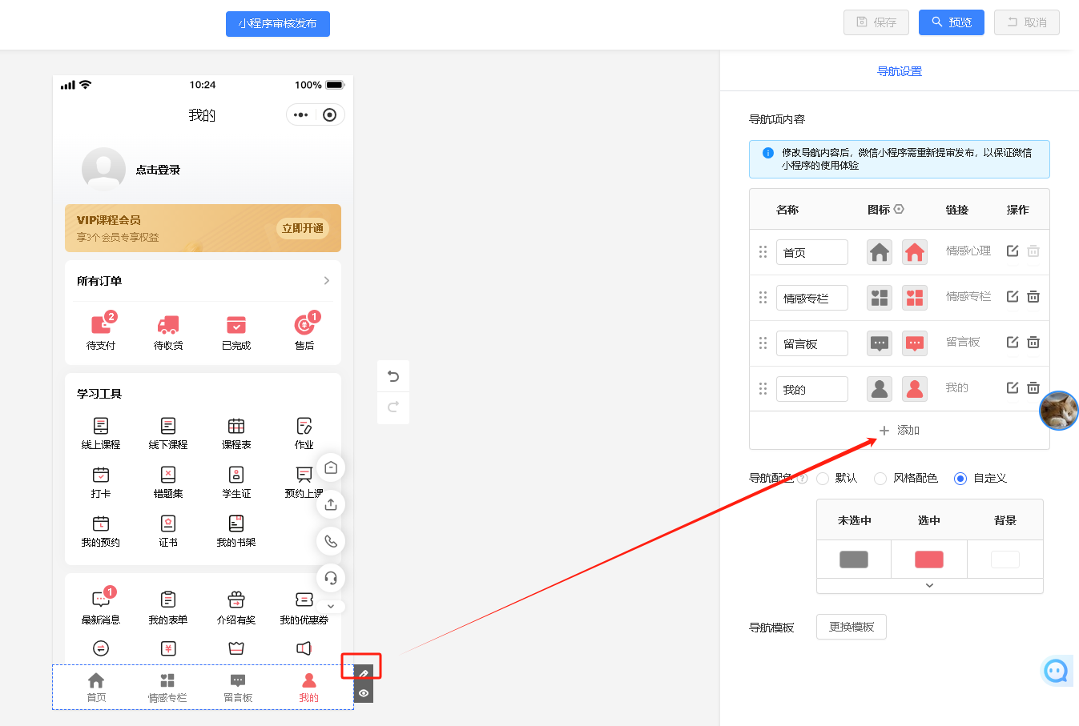
Task: Open the 最新消息 latest messages icon
Action: [x=101, y=600]
